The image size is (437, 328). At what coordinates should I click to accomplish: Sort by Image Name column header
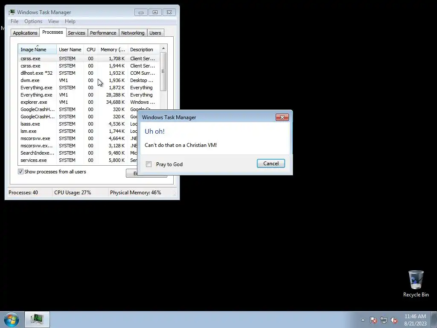coord(38,50)
